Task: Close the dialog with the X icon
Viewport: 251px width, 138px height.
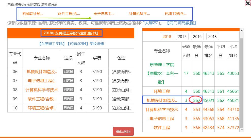Action: (248, 3)
